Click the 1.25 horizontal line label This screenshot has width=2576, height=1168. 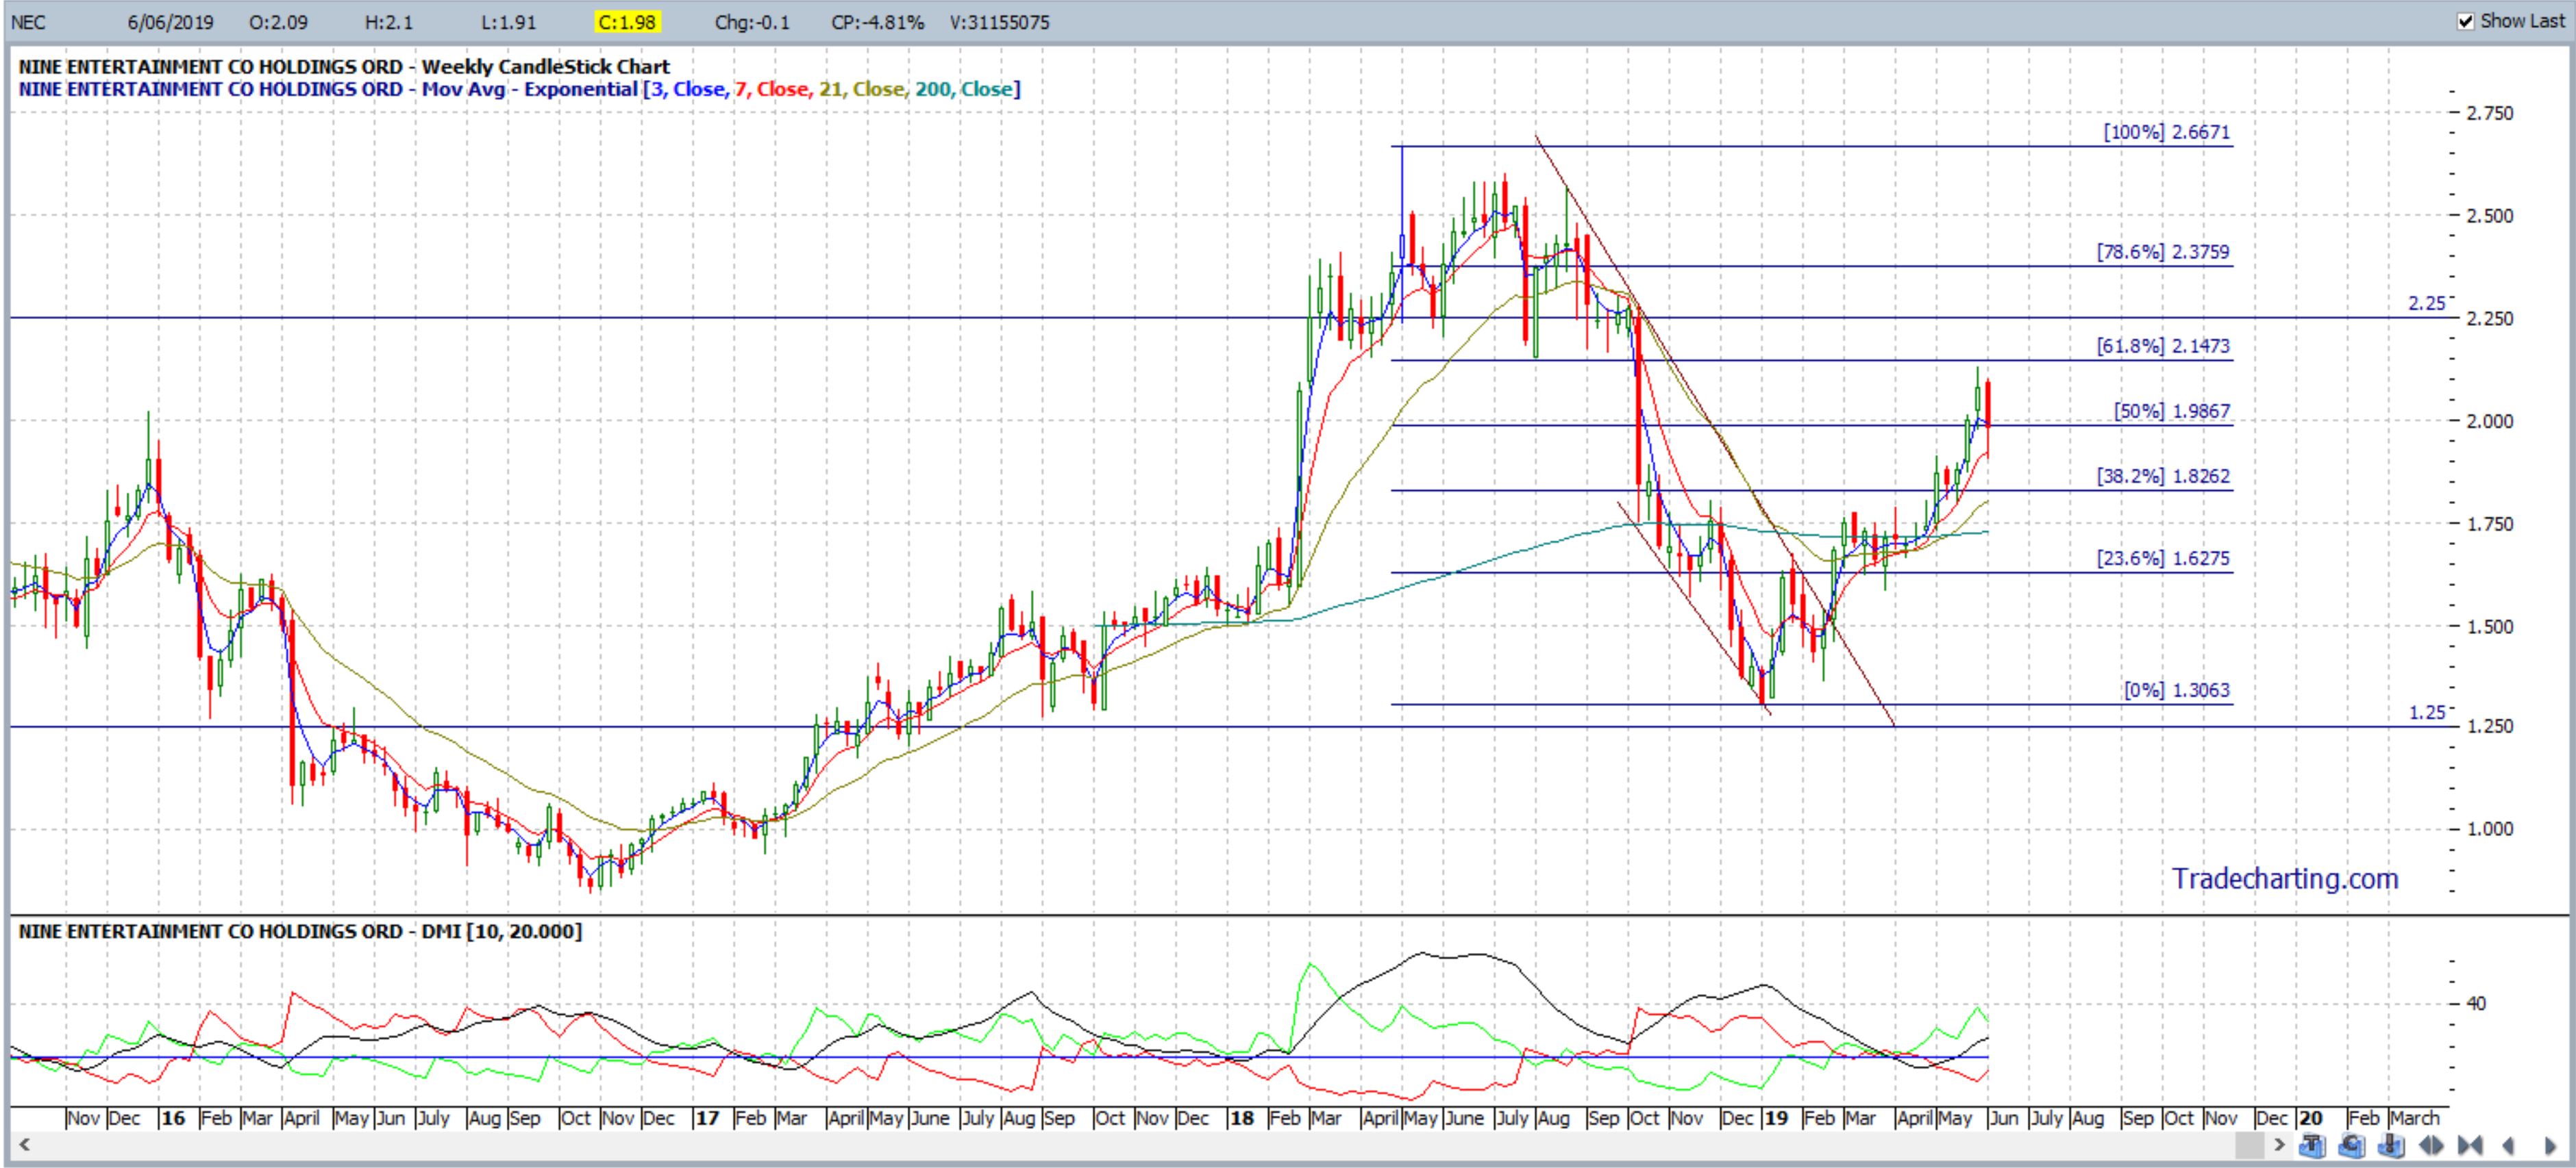[2426, 713]
